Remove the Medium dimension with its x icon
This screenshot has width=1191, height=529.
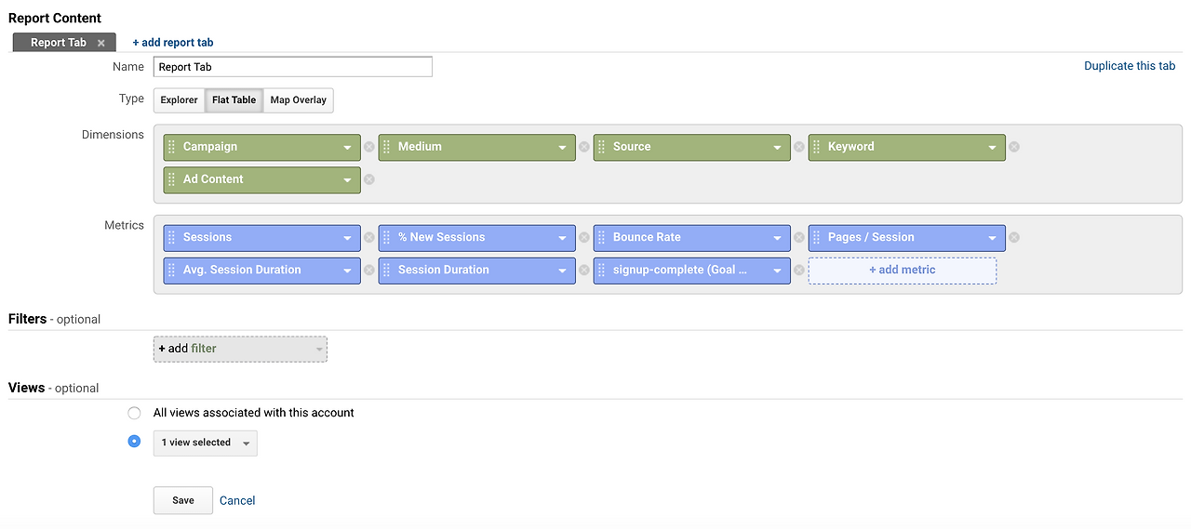584,147
